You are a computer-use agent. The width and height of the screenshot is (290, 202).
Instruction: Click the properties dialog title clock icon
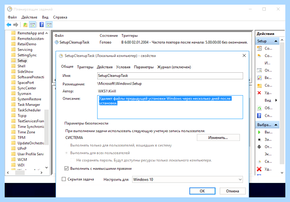click(x=61, y=56)
